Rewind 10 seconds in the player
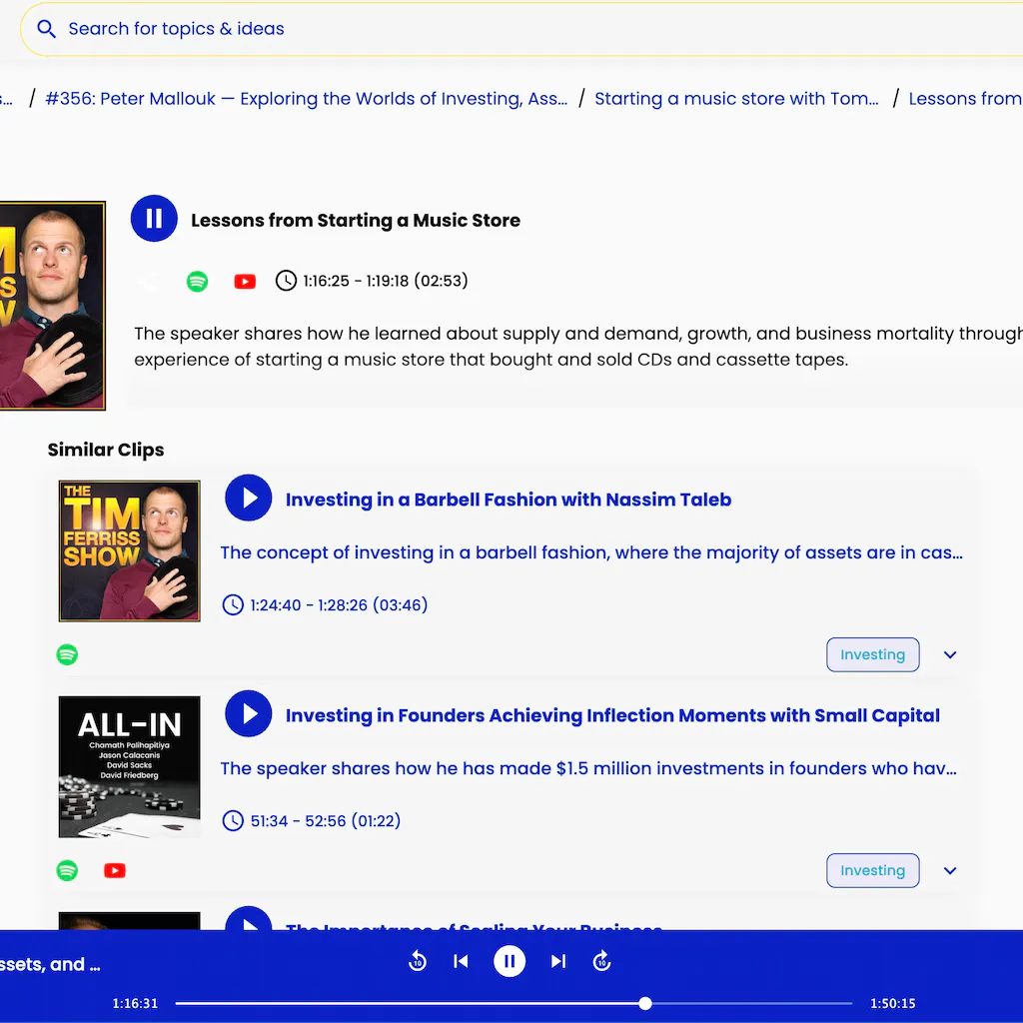Screen dimensions: 1023x1023 [418, 961]
